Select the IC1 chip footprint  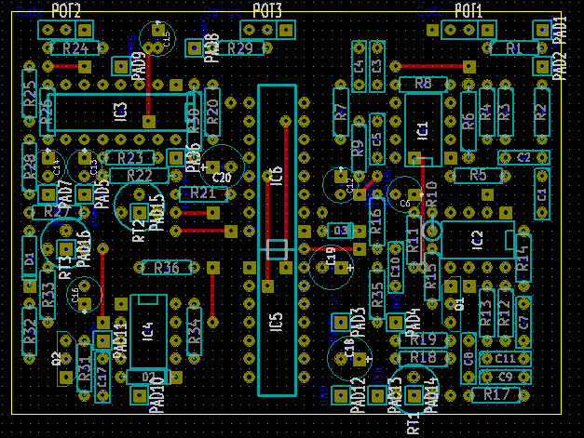[x=423, y=130]
